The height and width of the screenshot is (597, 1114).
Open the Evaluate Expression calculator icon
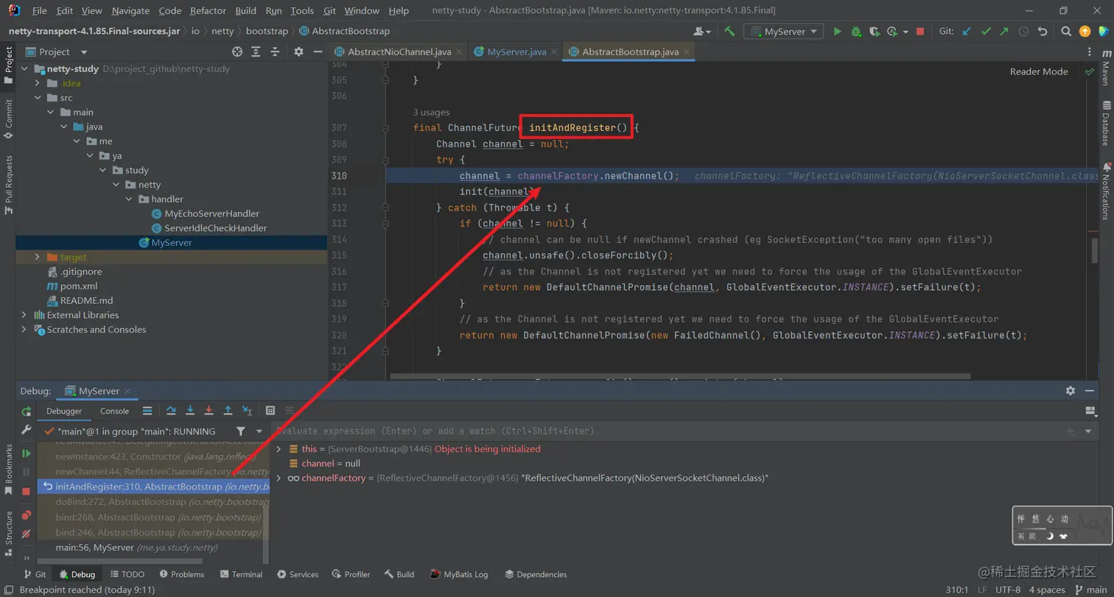pos(270,411)
